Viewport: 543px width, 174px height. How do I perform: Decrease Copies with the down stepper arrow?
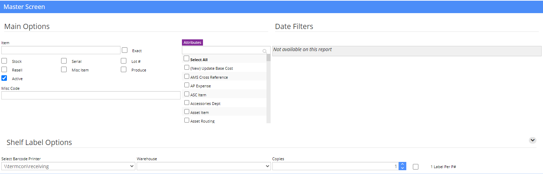403,168
